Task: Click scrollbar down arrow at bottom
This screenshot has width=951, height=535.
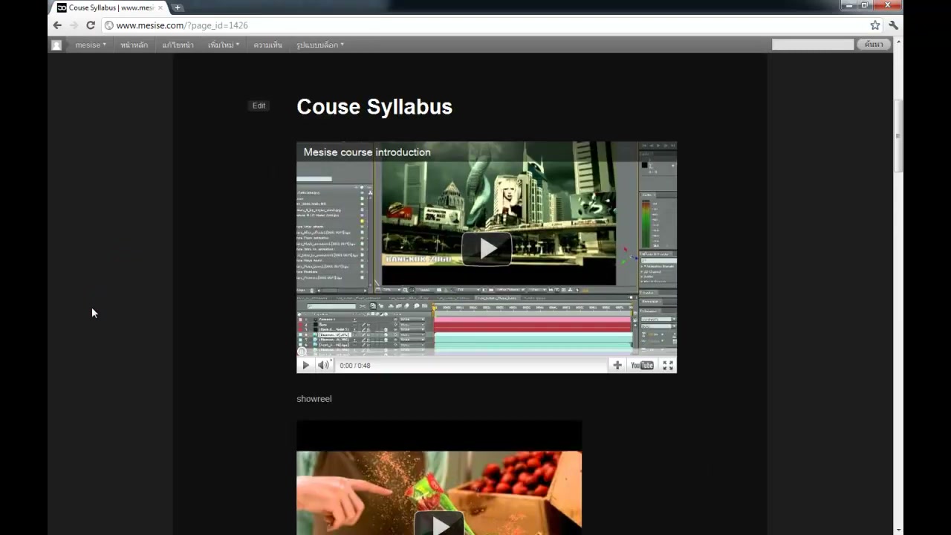Action: point(898,529)
